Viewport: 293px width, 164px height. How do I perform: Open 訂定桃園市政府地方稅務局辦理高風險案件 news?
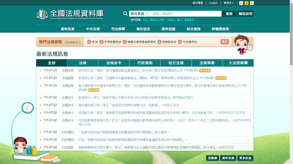(x=133, y=140)
